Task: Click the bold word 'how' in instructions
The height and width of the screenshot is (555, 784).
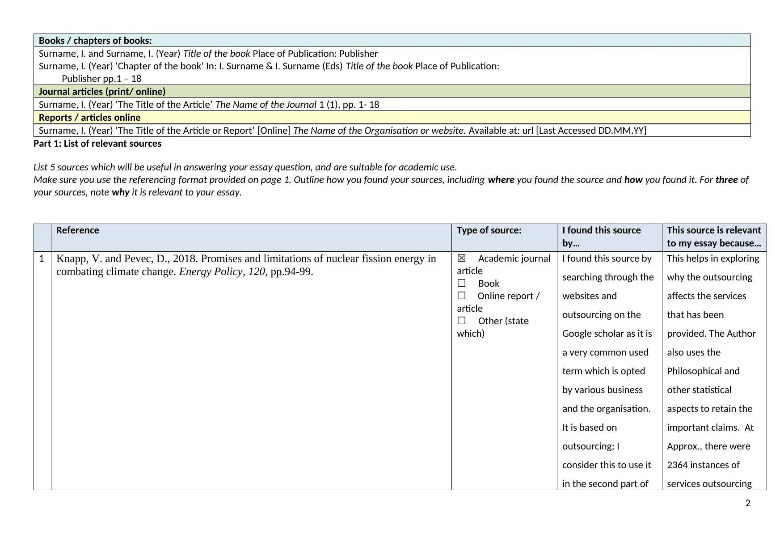Action: pyautogui.click(x=633, y=180)
